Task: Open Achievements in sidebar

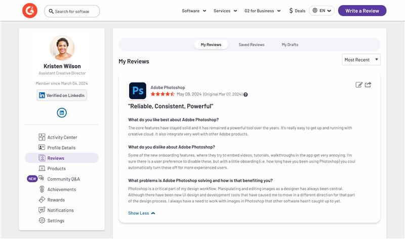Action: click(x=62, y=189)
